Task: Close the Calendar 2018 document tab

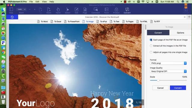Action: point(185,17)
